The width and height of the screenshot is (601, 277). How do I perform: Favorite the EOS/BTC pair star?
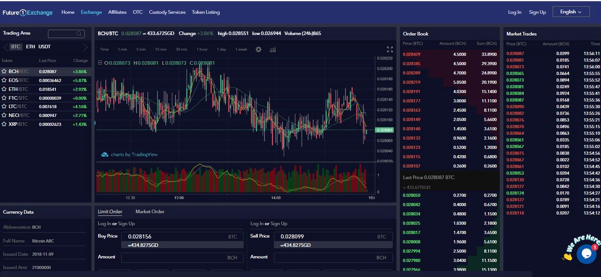point(4,80)
